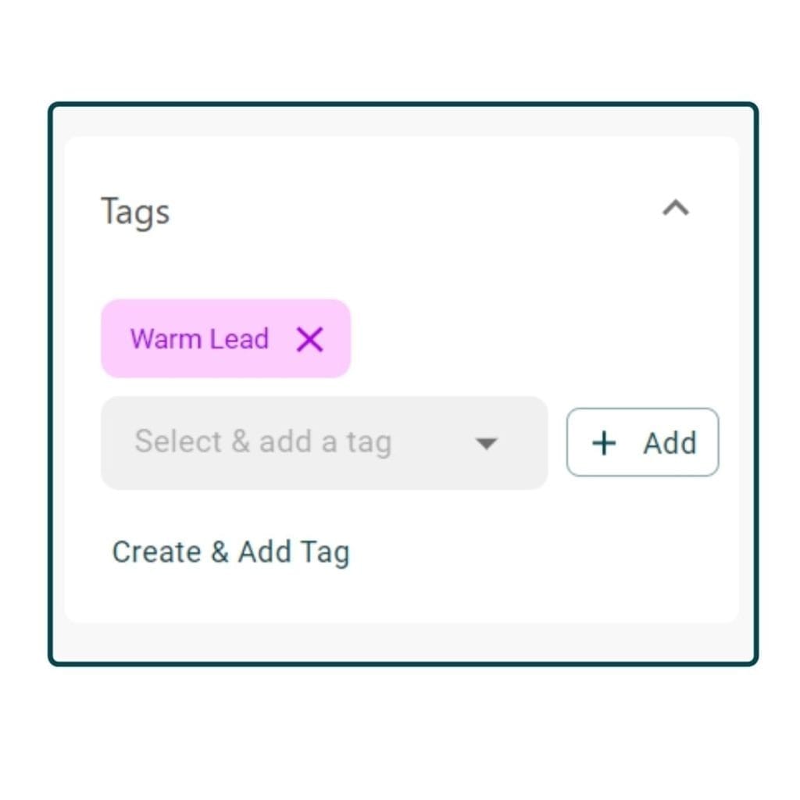The height and width of the screenshot is (800, 800).
Task: Click Create & Add Tag
Action: [x=231, y=552]
